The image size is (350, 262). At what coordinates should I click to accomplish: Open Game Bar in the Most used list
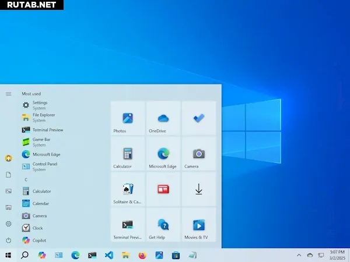coord(41,142)
